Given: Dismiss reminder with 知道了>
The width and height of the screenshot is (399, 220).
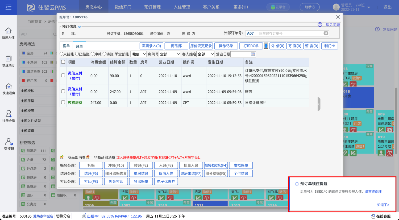Looking at the screenshot, I should point(383,205).
